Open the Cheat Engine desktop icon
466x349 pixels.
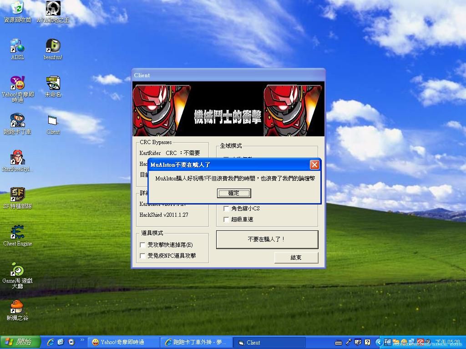[17, 232]
